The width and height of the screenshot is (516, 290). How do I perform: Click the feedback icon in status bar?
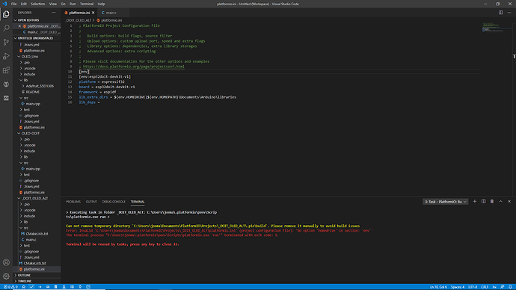coord(503,287)
